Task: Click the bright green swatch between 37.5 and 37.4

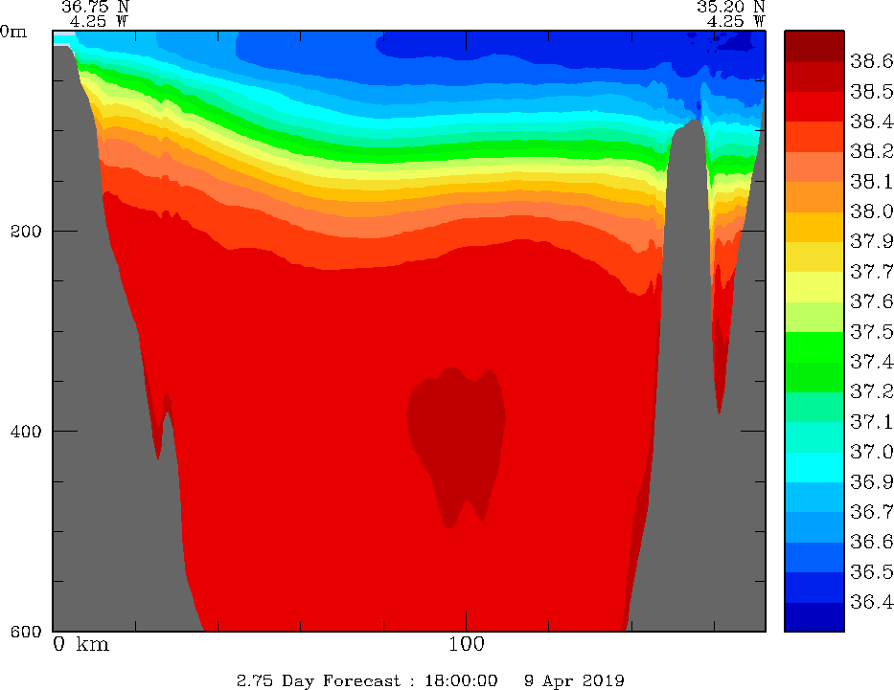Action: 814,347
